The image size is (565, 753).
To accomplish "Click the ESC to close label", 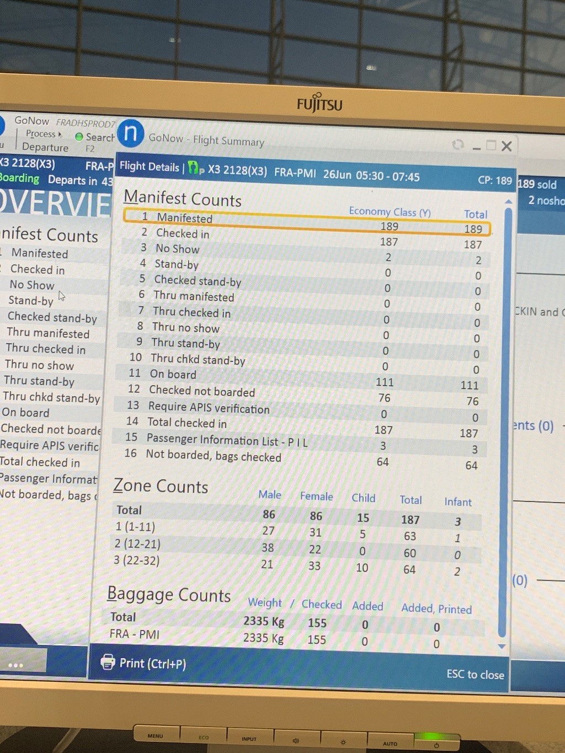I will 475,674.
